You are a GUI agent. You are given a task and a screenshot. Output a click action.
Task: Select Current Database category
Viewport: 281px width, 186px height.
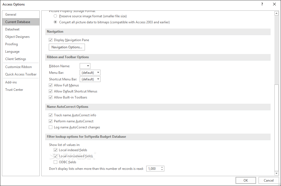pyautogui.click(x=21, y=22)
